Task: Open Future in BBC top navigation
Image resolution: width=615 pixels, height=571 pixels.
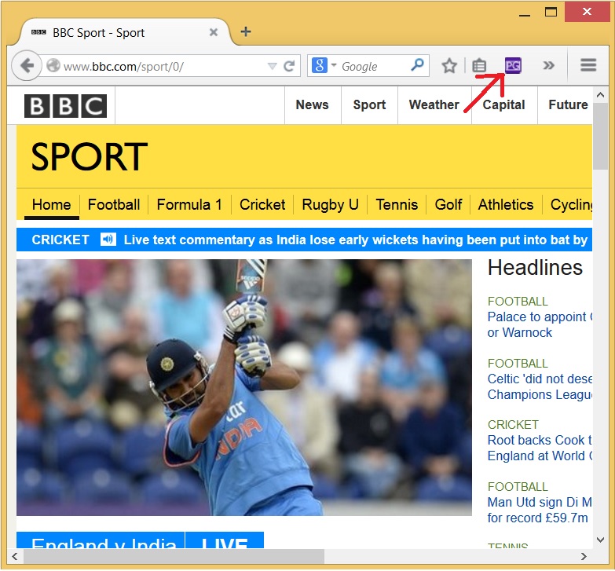Action: pyautogui.click(x=568, y=104)
